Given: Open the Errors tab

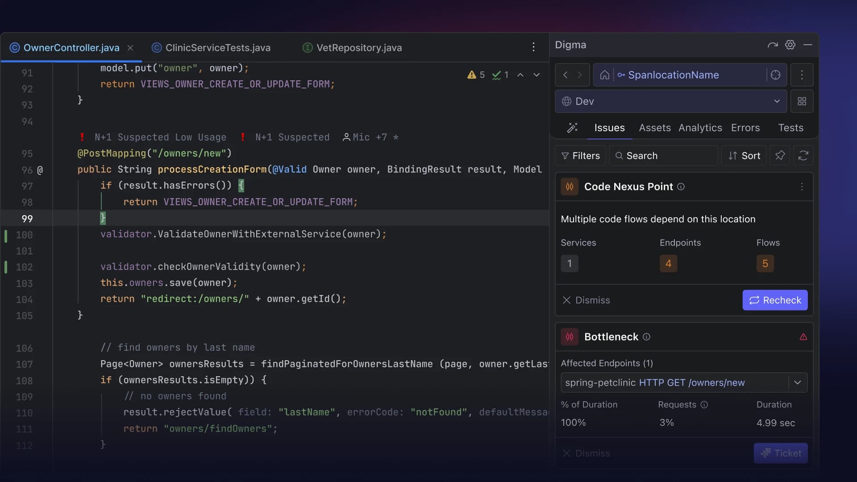Looking at the screenshot, I should pos(745,128).
